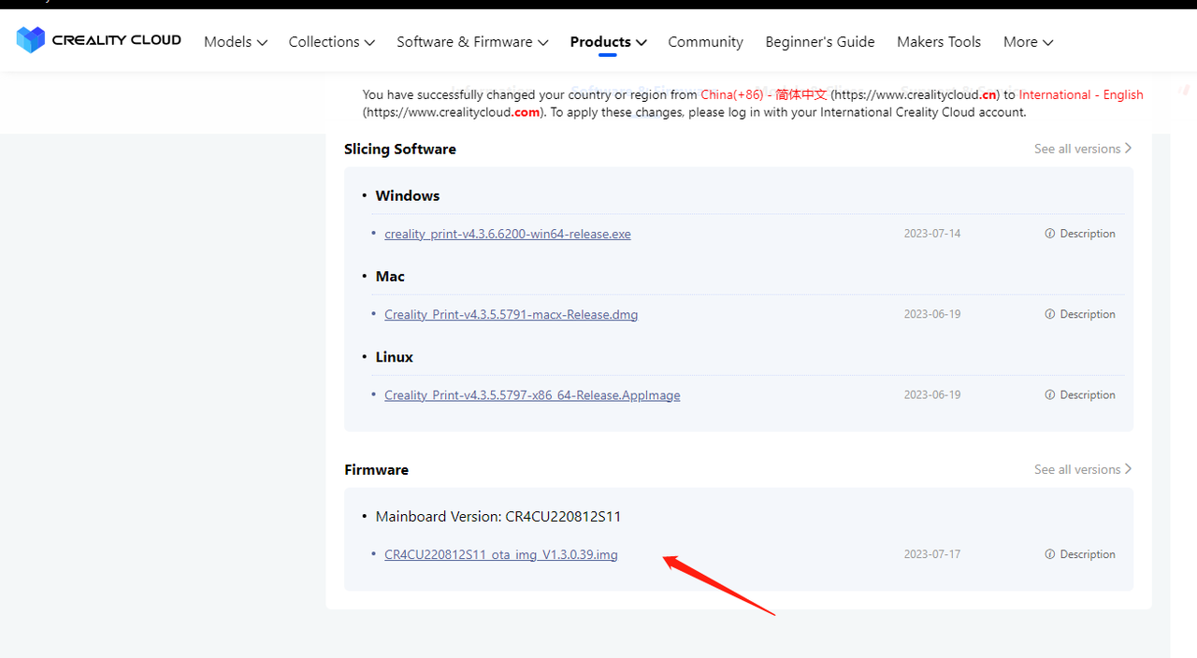Click International - English region text
Image resolution: width=1197 pixels, height=658 pixels.
pos(1081,94)
